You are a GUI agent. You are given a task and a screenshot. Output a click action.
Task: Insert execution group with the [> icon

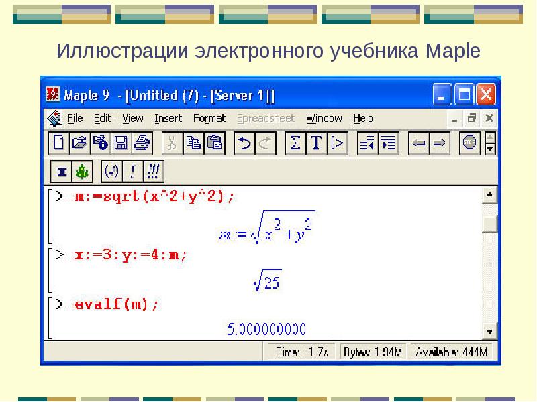click(337, 143)
